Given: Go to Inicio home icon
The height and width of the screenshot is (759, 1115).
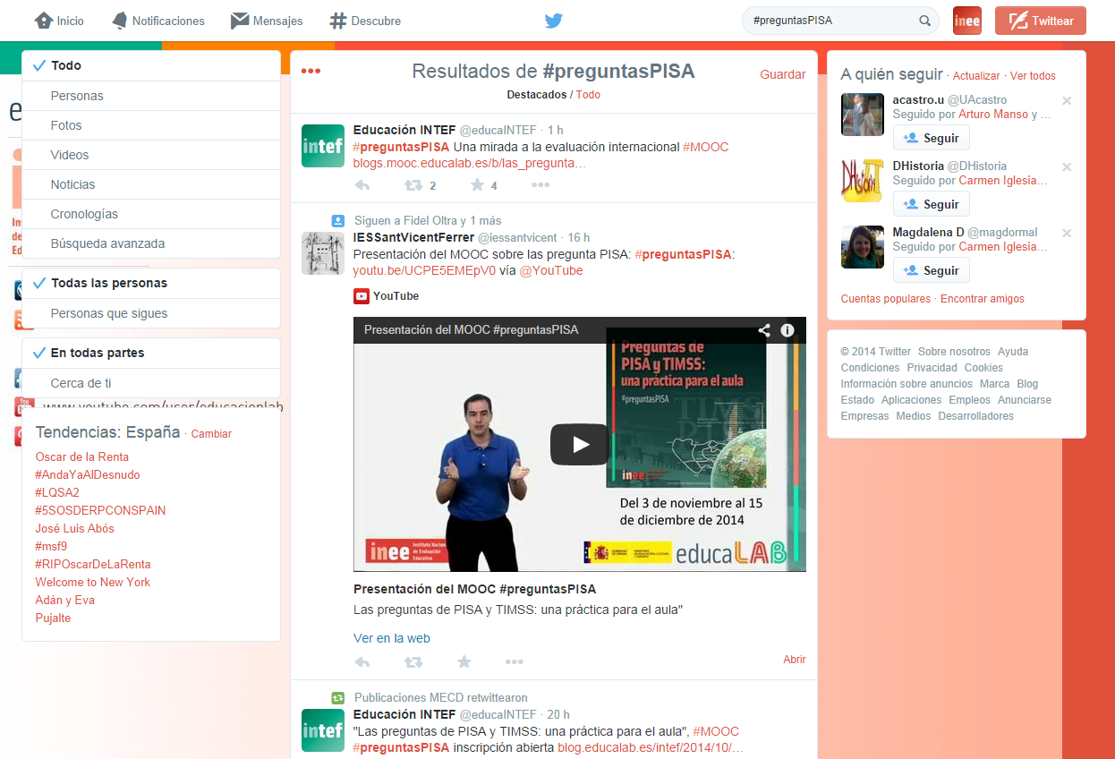Looking at the screenshot, I should click(44, 20).
